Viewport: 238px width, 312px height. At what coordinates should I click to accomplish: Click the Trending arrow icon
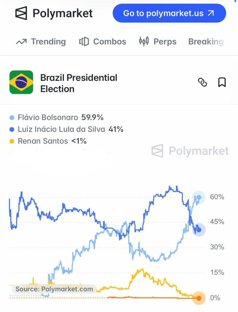[x=21, y=42]
